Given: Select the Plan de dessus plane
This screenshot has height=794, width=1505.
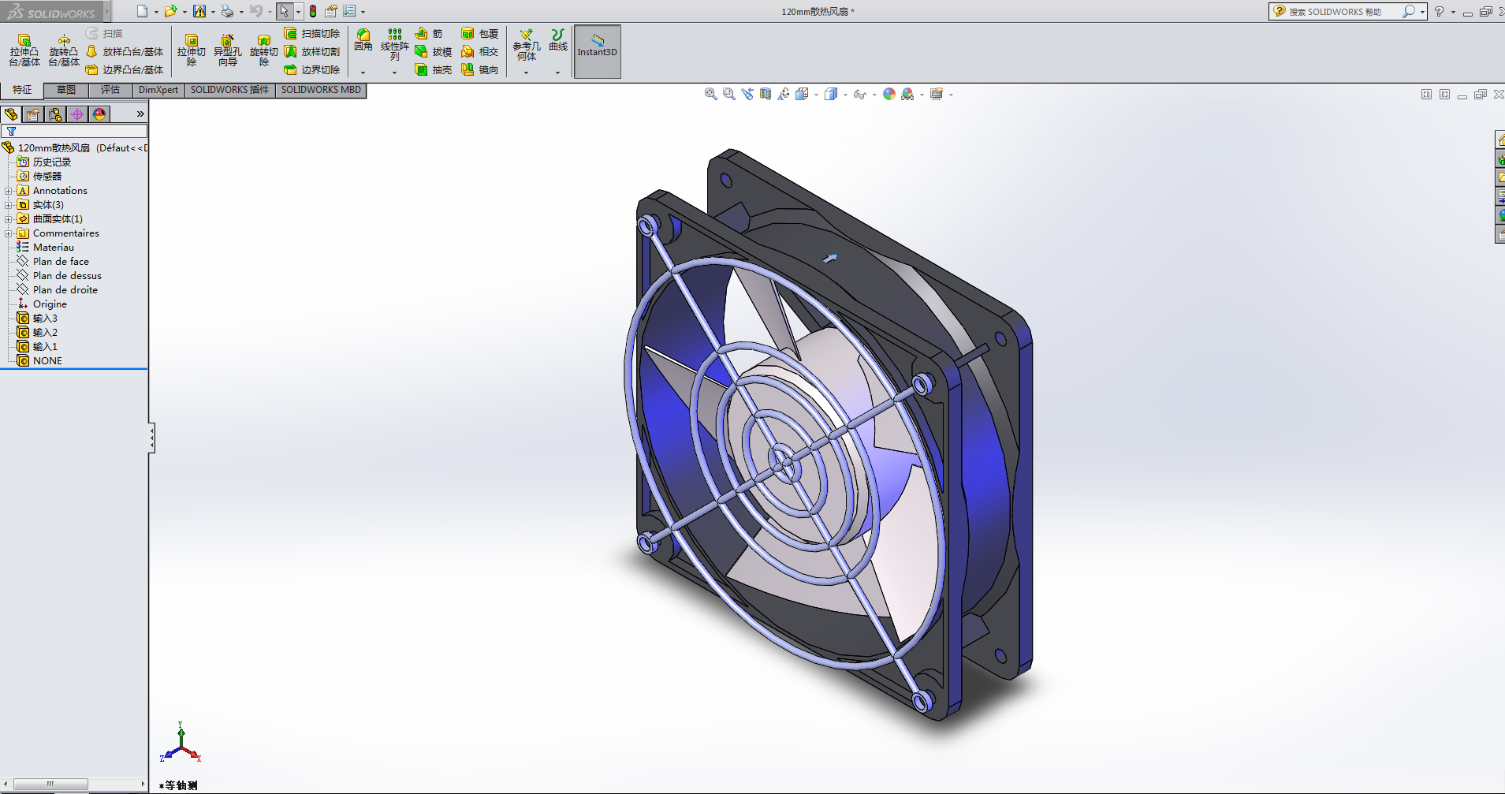Looking at the screenshot, I should tap(67, 276).
